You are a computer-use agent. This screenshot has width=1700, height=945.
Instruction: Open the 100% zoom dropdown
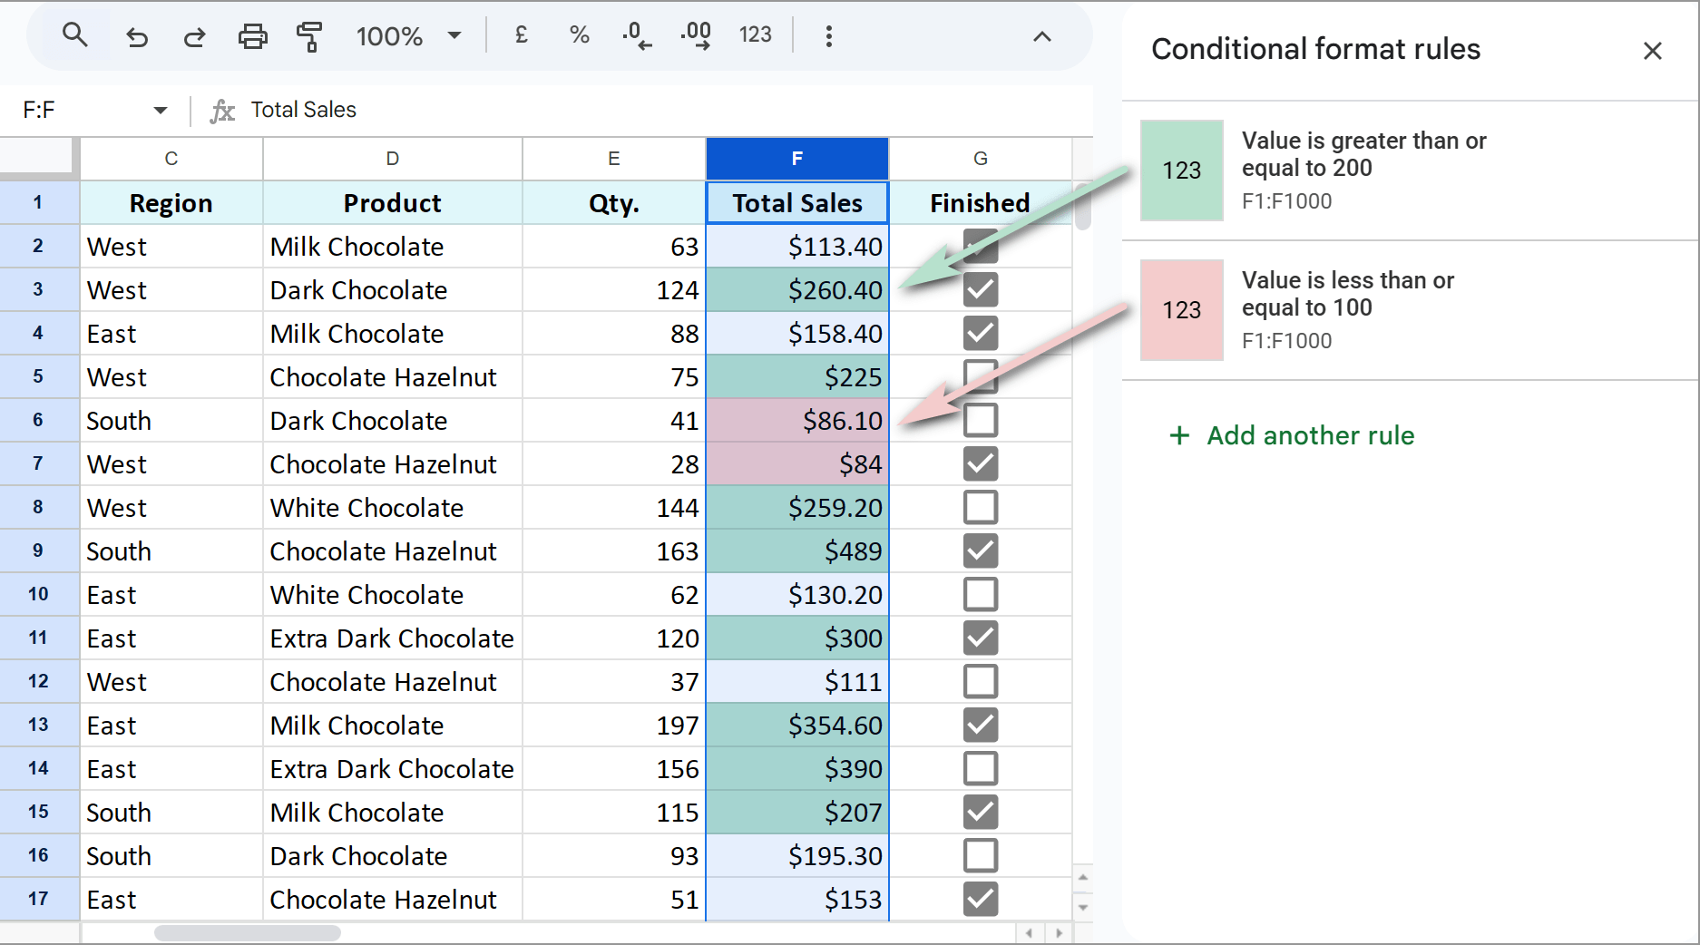click(408, 36)
